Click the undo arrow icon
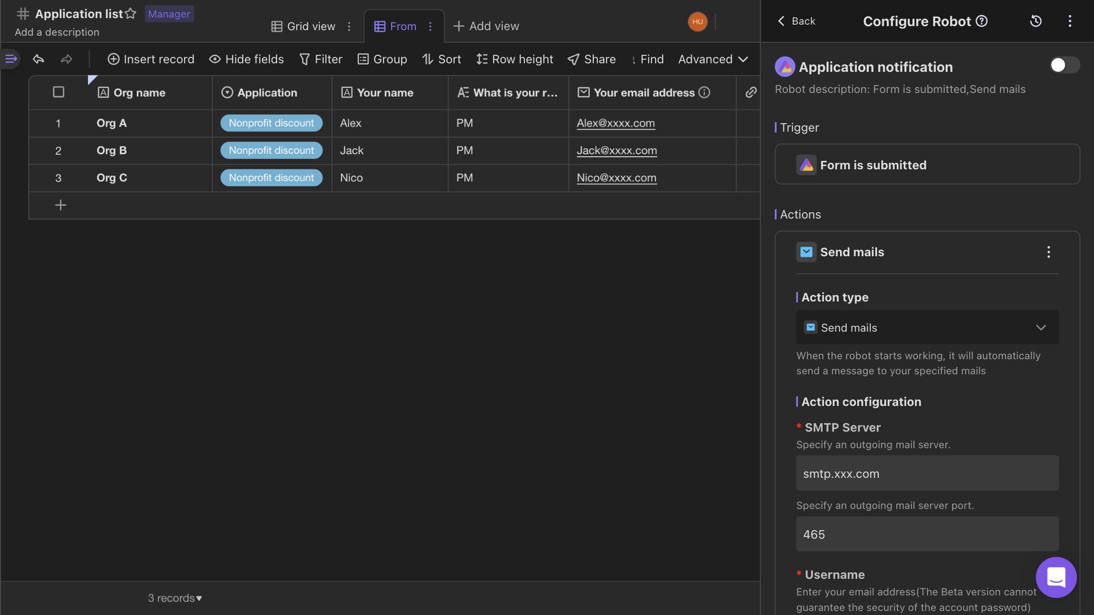 (x=38, y=59)
